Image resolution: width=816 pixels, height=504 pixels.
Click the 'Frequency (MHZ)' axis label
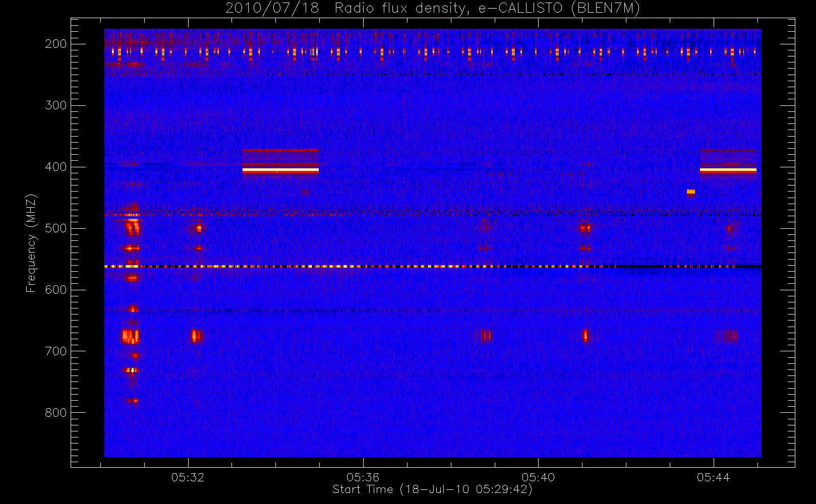point(31,243)
